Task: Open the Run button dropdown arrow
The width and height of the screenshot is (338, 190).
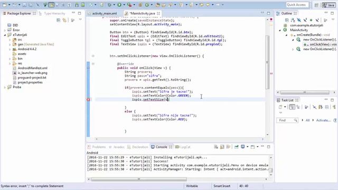Action: 124,5
